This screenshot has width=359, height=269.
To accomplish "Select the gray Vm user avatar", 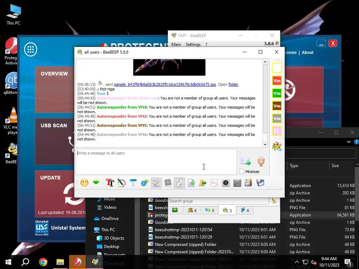I will [277, 118].
